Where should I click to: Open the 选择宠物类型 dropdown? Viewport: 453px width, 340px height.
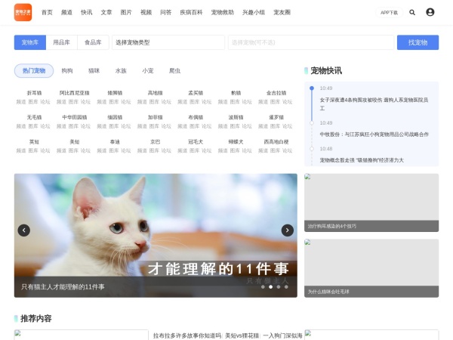point(168,42)
